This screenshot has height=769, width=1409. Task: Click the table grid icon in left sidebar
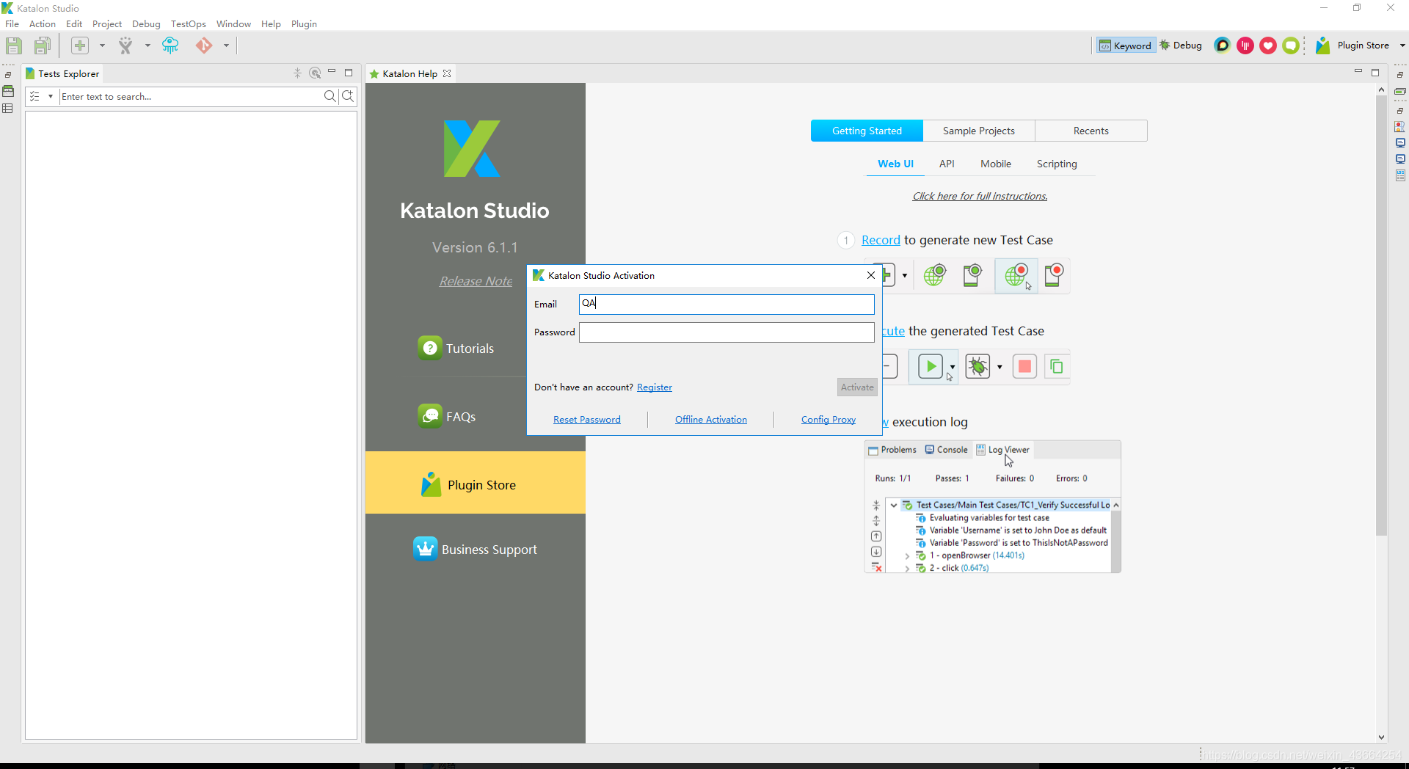[8, 108]
